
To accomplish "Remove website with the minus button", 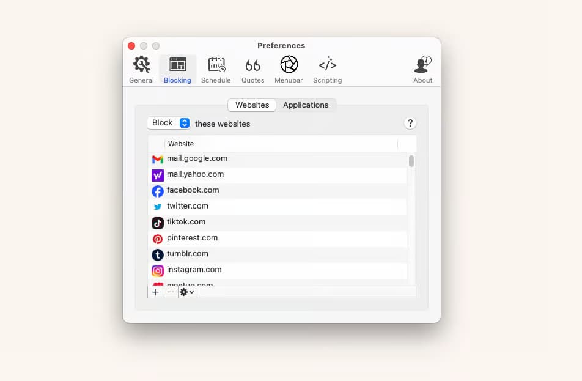I will tap(171, 292).
